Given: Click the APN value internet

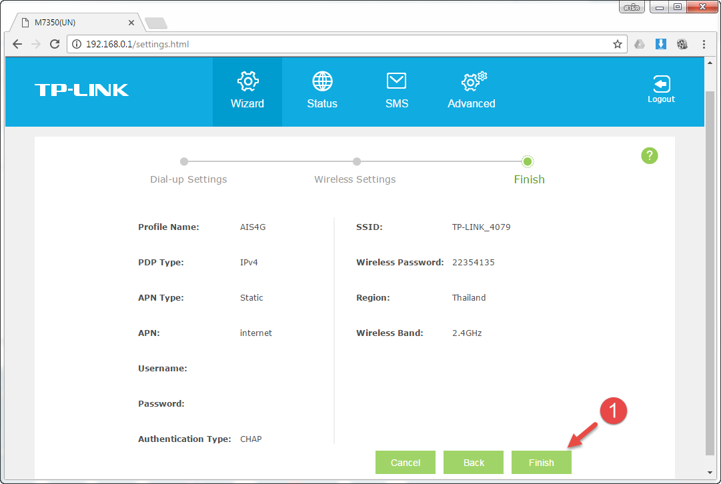Looking at the screenshot, I should click(x=255, y=333).
